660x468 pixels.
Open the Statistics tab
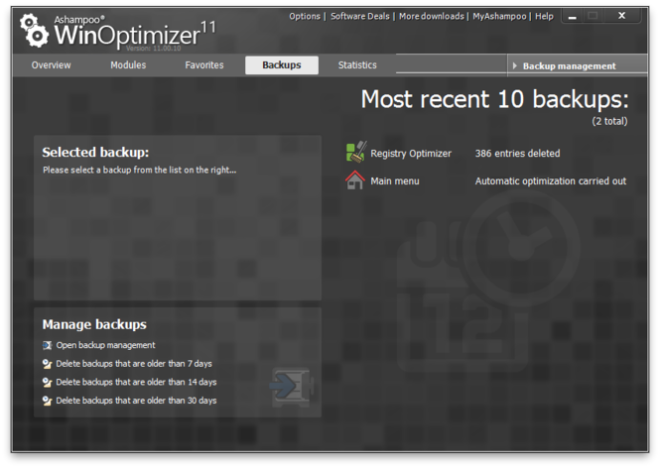pyautogui.click(x=357, y=65)
